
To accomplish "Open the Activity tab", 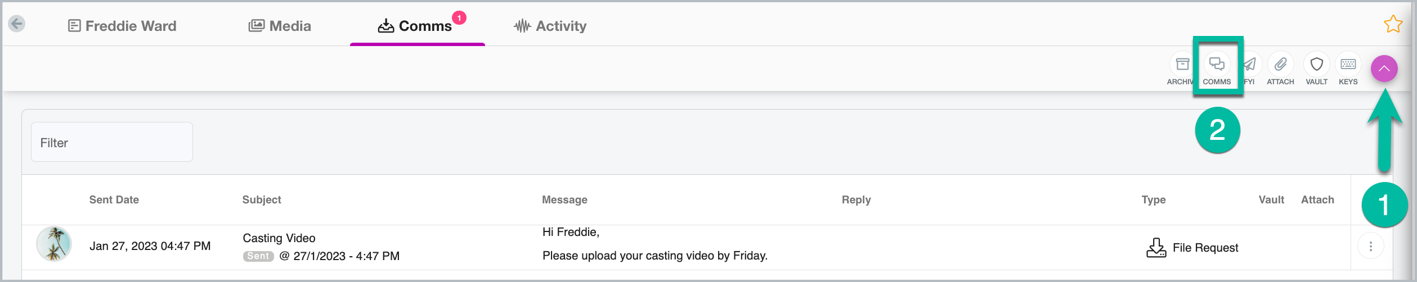I will pos(550,26).
